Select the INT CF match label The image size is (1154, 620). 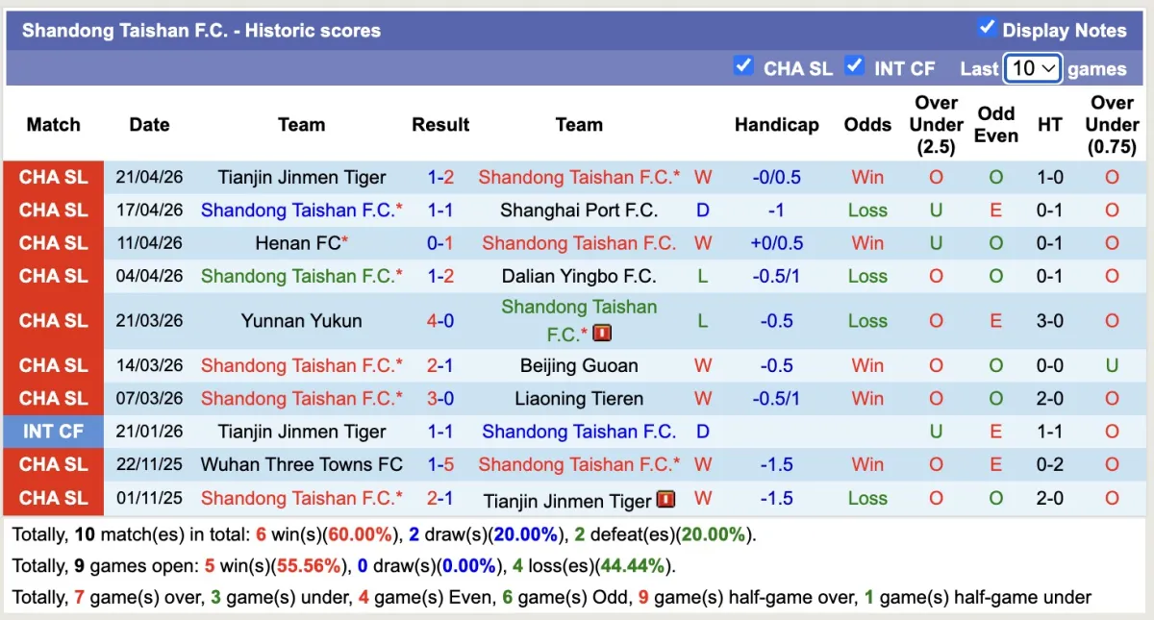[53, 432]
